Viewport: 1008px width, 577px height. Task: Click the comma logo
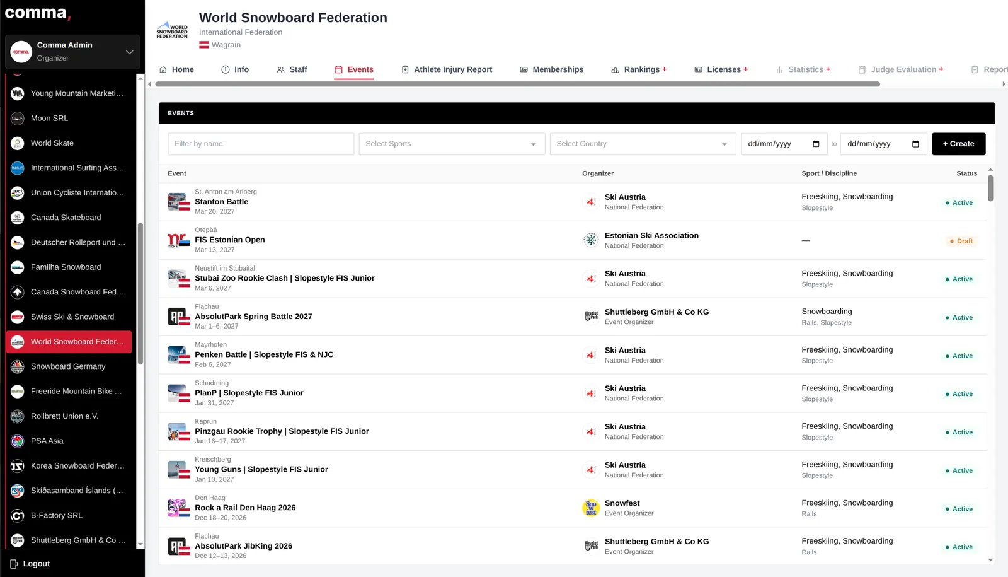point(38,13)
